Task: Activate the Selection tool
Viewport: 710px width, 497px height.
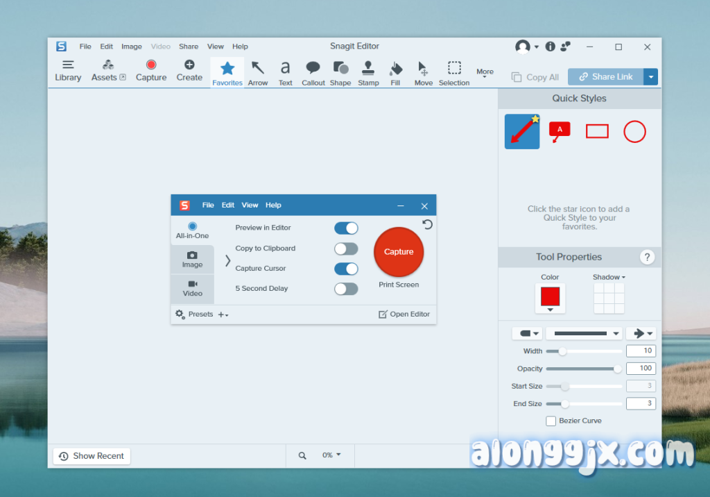Action: 454,72
